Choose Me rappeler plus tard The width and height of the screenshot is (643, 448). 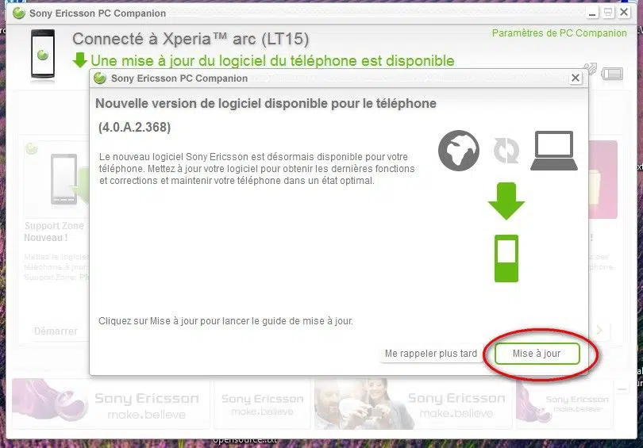tap(430, 354)
